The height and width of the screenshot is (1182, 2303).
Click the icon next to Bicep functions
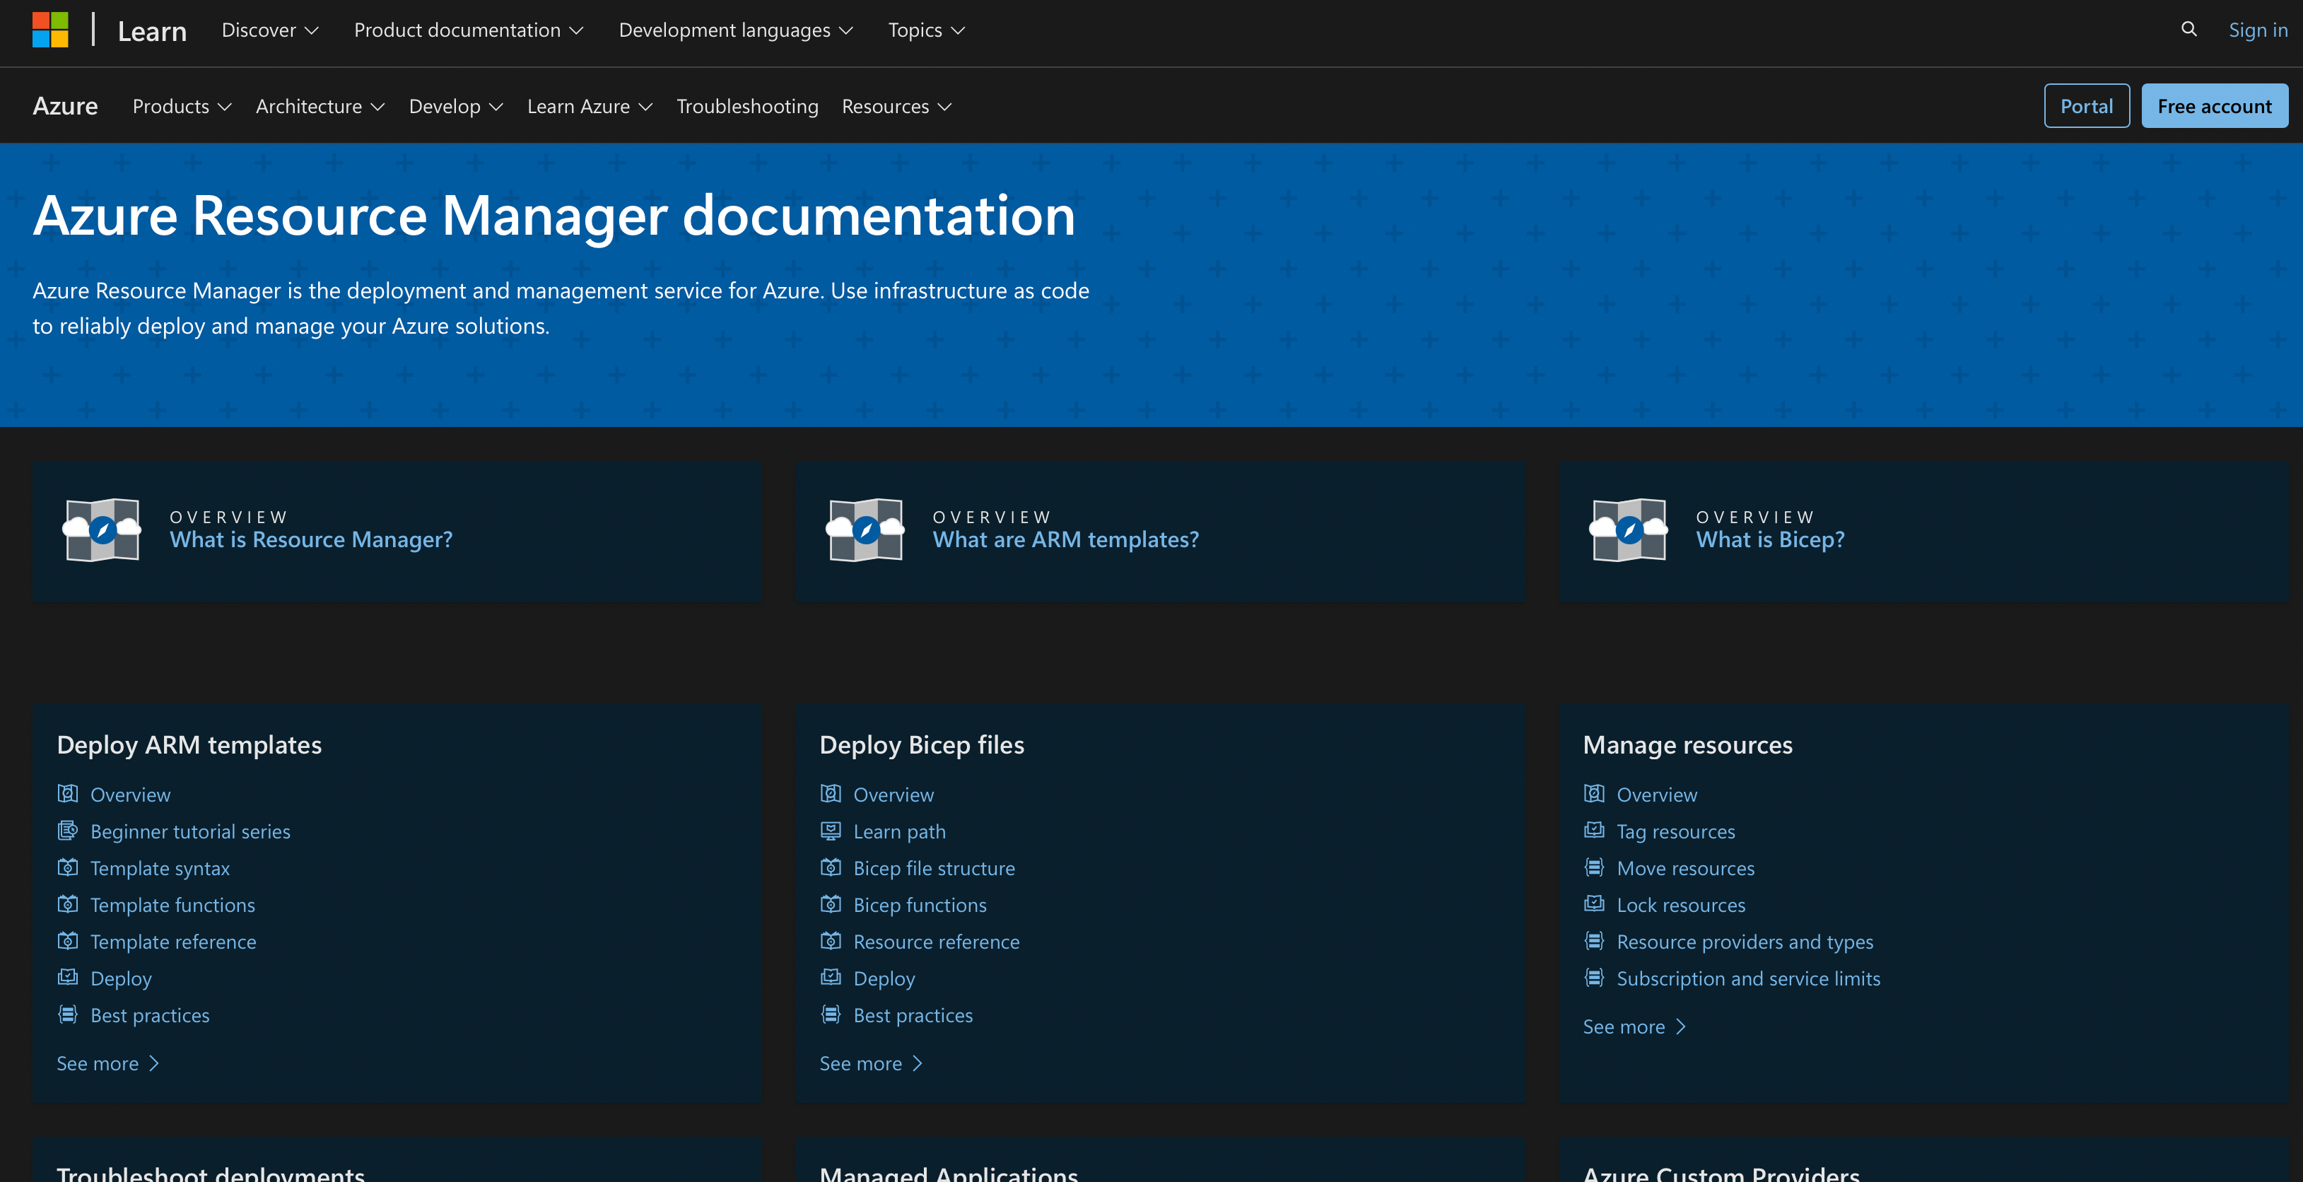coord(831,904)
